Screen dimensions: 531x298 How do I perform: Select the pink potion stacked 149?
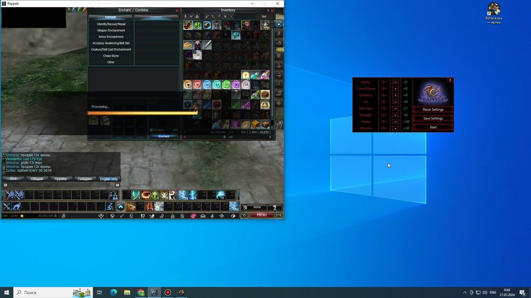[265, 75]
